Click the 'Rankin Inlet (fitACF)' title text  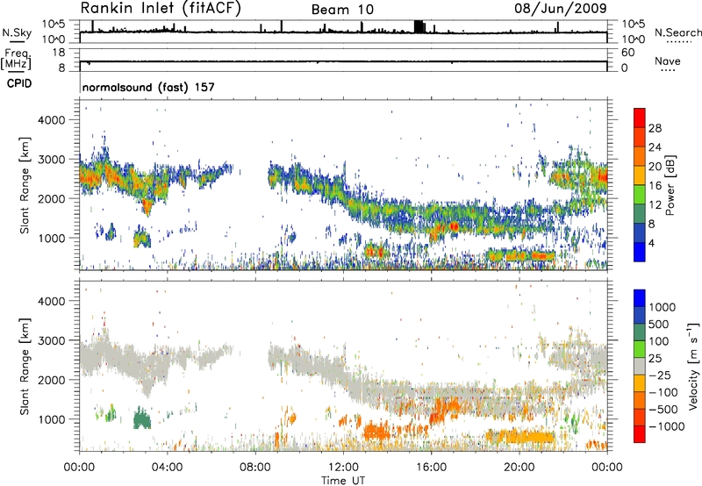[161, 9]
